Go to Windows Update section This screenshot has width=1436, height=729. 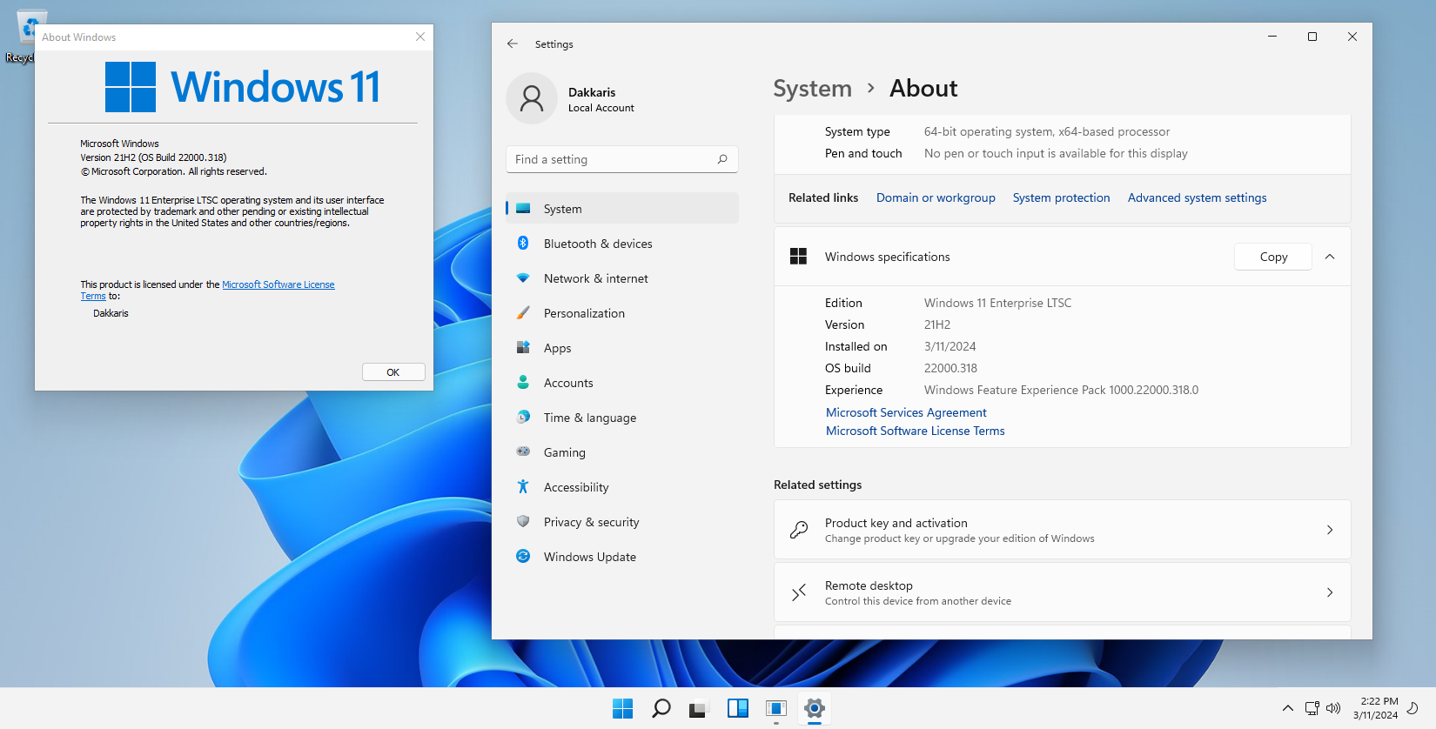589,557
